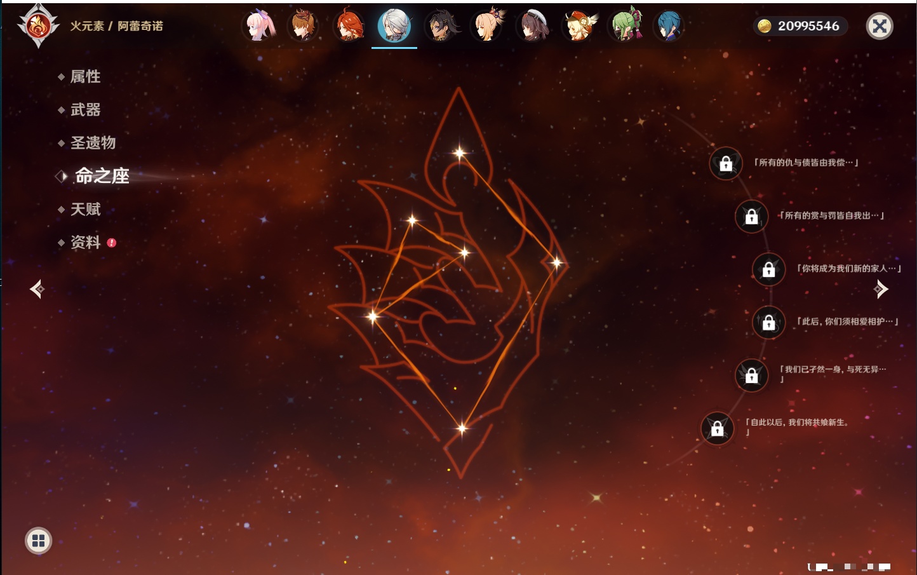Click the topmost star in the constellation
This screenshot has height=575, width=917.
pyautogui.click(x=460, y=152)
